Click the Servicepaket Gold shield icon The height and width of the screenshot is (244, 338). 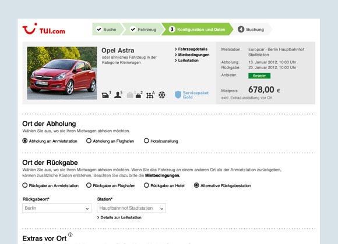[178, 95]
